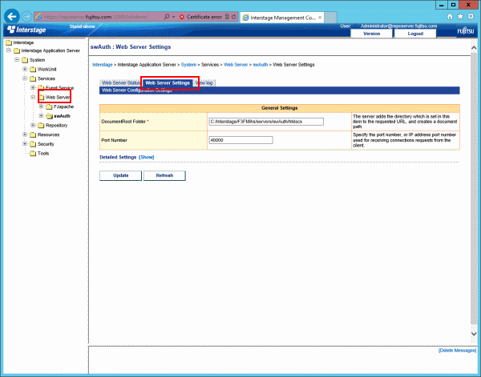The image size is (481, 377).
Task: Click the Logout button
Action: click(415, 34)
